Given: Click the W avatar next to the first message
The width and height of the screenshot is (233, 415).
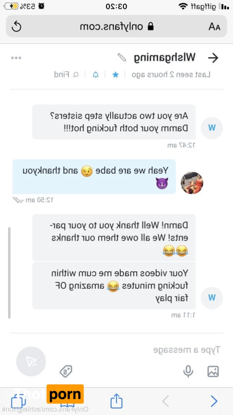Looking at the screenshot, I should 212,128.
